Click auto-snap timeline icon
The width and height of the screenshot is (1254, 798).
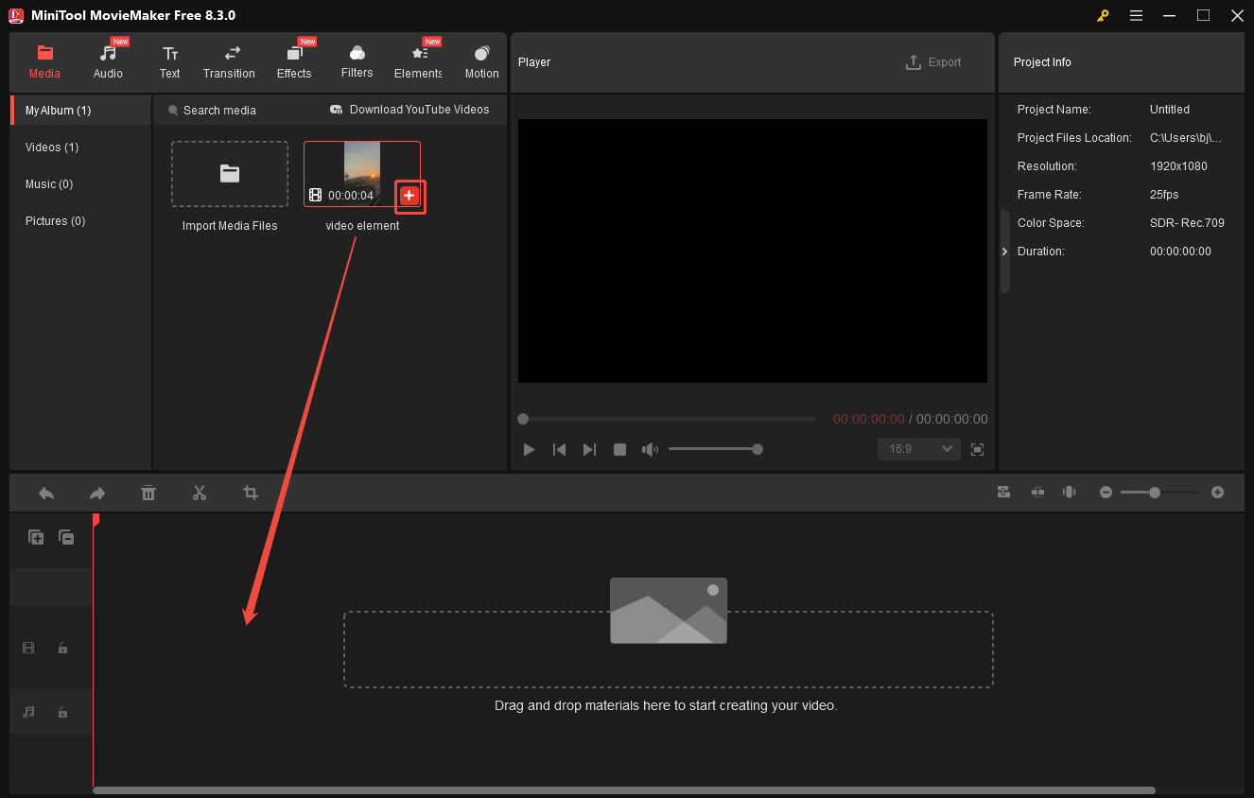[1004, 492]
